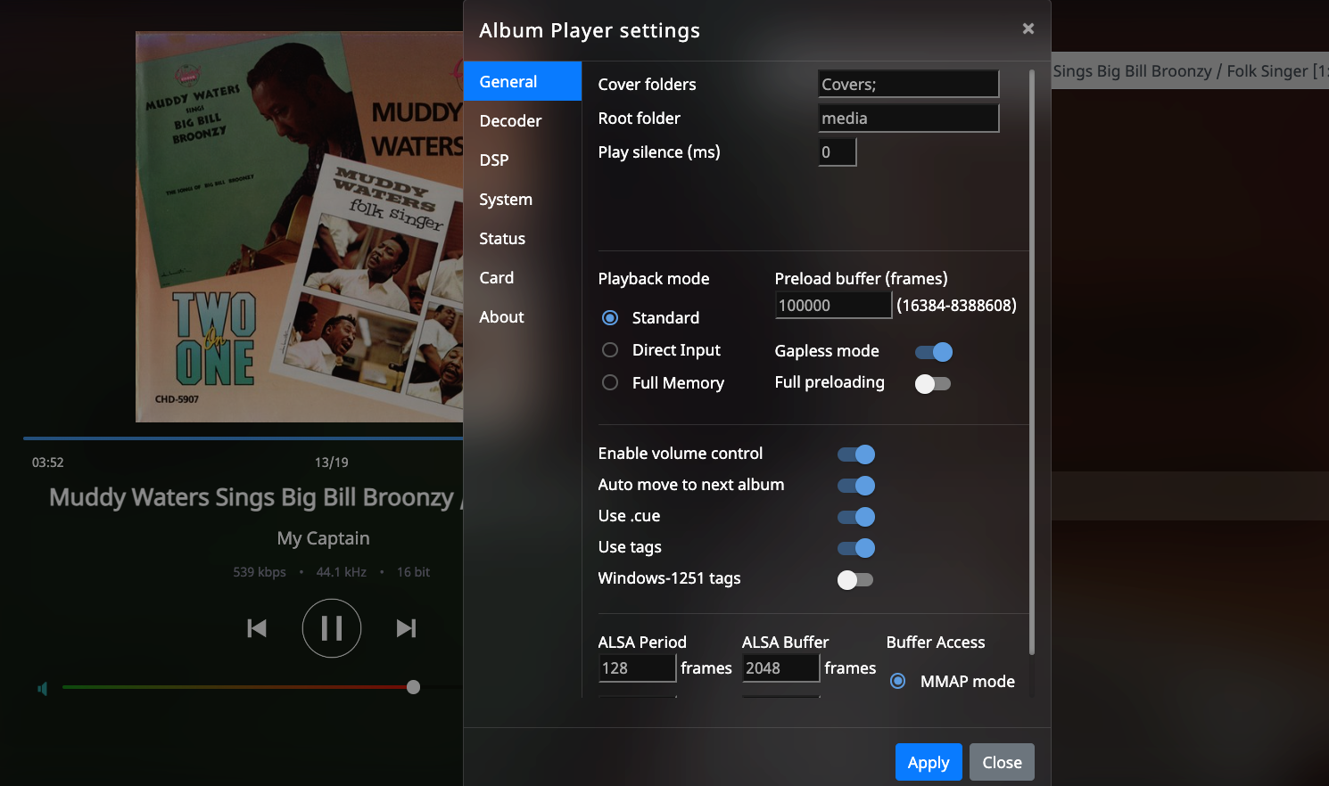This screenshot has width=1329, height=786.
Task: Click the 13/19 track counter
Action: 332,463
